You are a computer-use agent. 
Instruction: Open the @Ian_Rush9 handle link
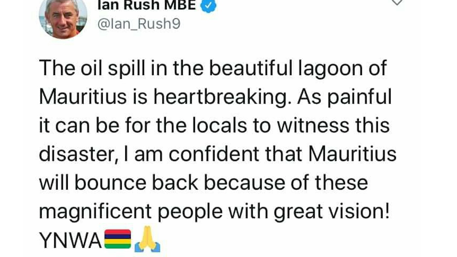pos(139,24)
